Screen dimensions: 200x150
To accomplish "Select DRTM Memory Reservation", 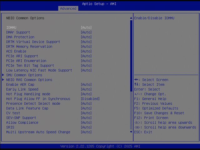I will (29, 47).
